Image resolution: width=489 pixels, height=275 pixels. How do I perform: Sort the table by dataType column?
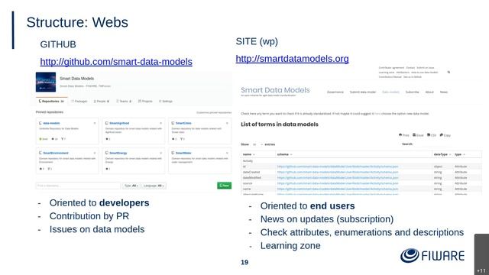pyautogui.click(x=442, y=154)
